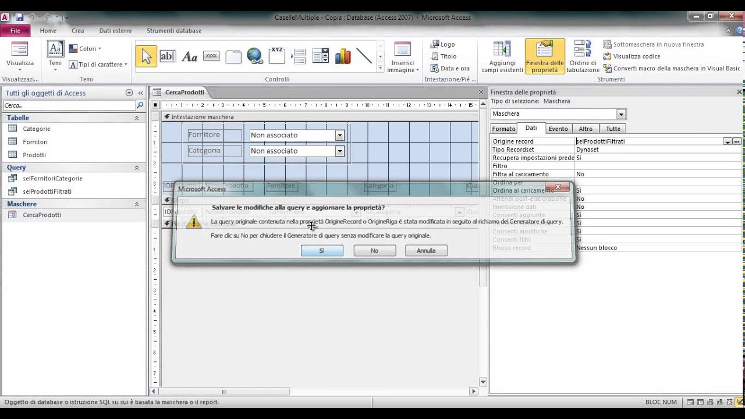Select the selFornitoriCategorie query
Viewport: 745px width, 419px height.
[52, 178]
